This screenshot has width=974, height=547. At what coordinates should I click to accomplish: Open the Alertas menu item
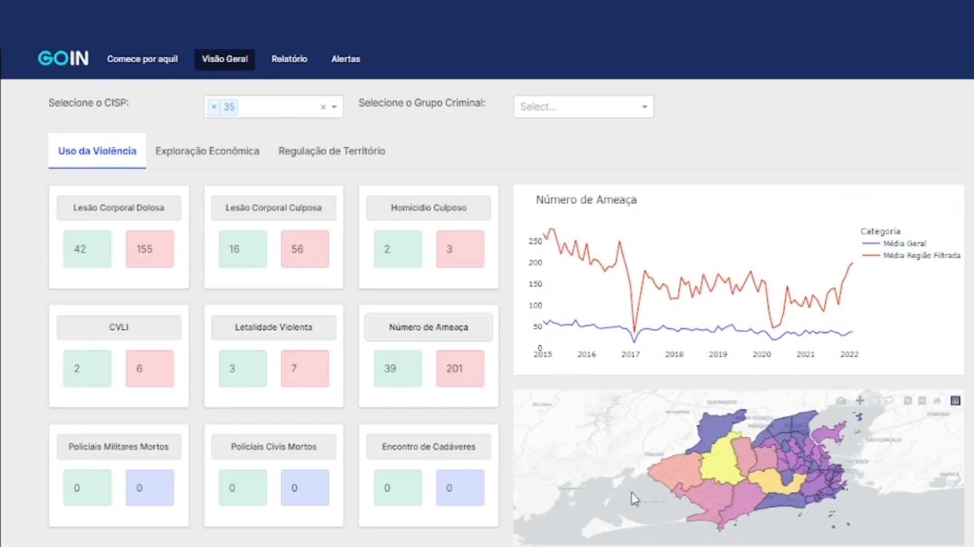click(x=346, y=59)
